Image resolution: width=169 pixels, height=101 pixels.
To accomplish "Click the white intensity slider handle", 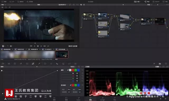I will pos(73,74).
